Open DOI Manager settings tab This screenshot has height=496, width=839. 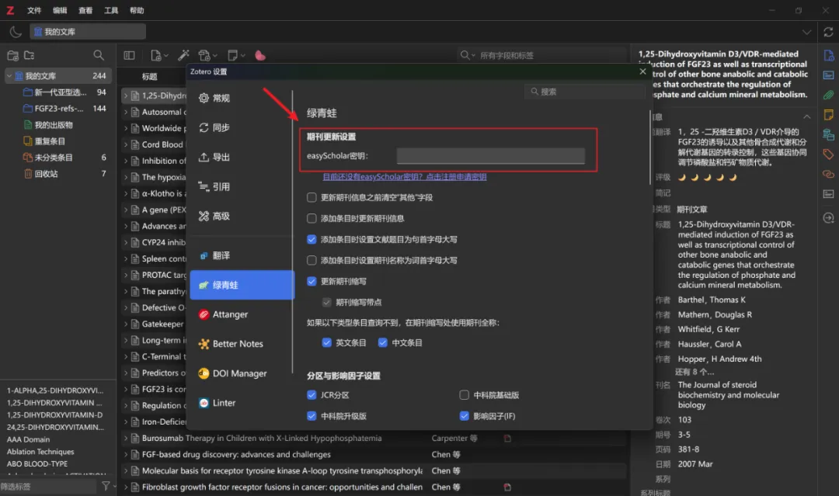242,373
